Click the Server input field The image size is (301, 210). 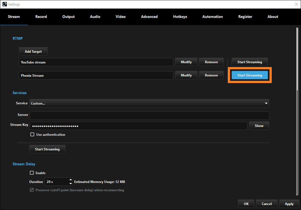[x=149, y=115]
